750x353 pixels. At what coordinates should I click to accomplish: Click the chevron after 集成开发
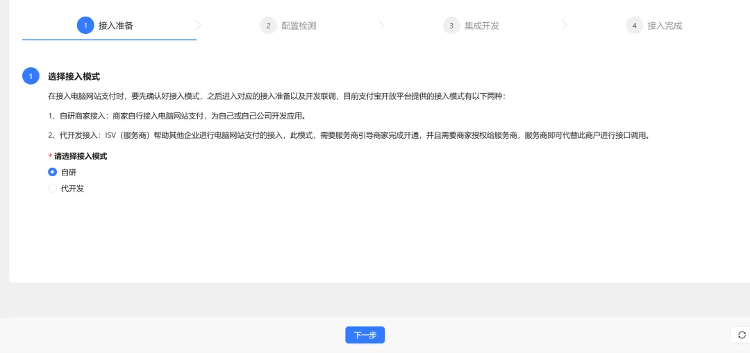(x=565, y=25)
